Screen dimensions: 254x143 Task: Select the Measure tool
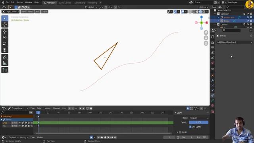click(x=5, y=63)
